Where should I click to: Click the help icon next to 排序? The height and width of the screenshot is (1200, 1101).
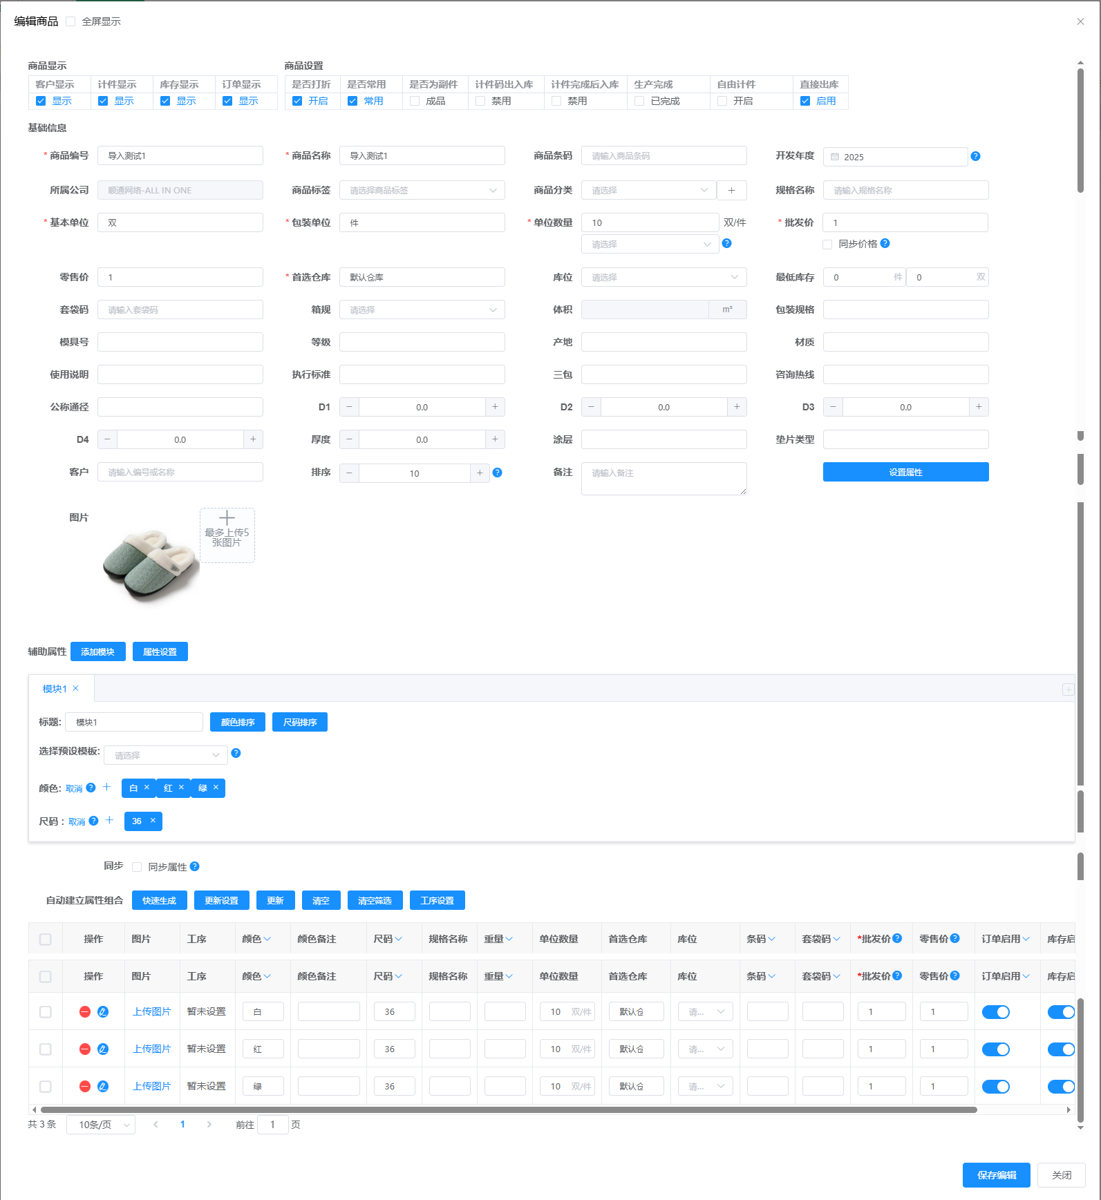pyautogui.click(x=497, y=473)
